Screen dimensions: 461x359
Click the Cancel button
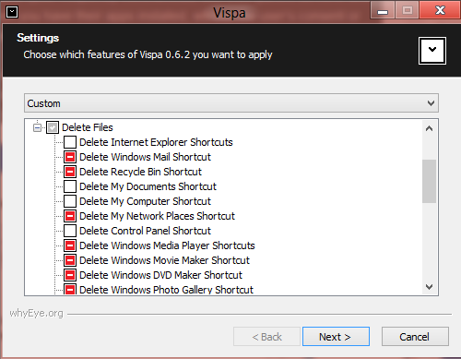tap(415, 337)
